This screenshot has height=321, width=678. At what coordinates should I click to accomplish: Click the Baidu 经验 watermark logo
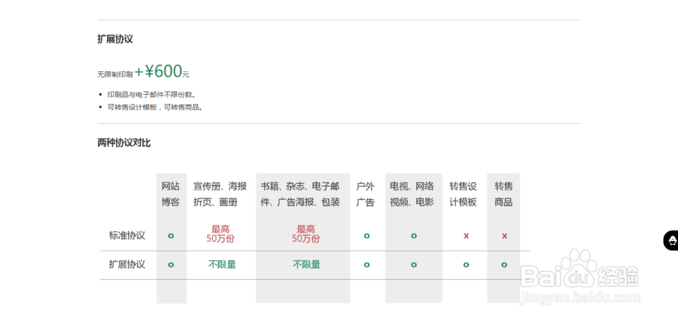coord(580,276)
